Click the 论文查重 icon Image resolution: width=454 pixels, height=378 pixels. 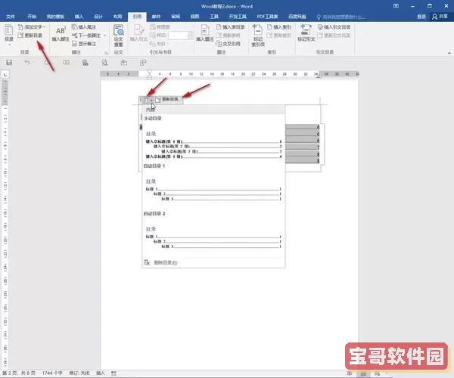pyautogui.click(x=119, y=36)
